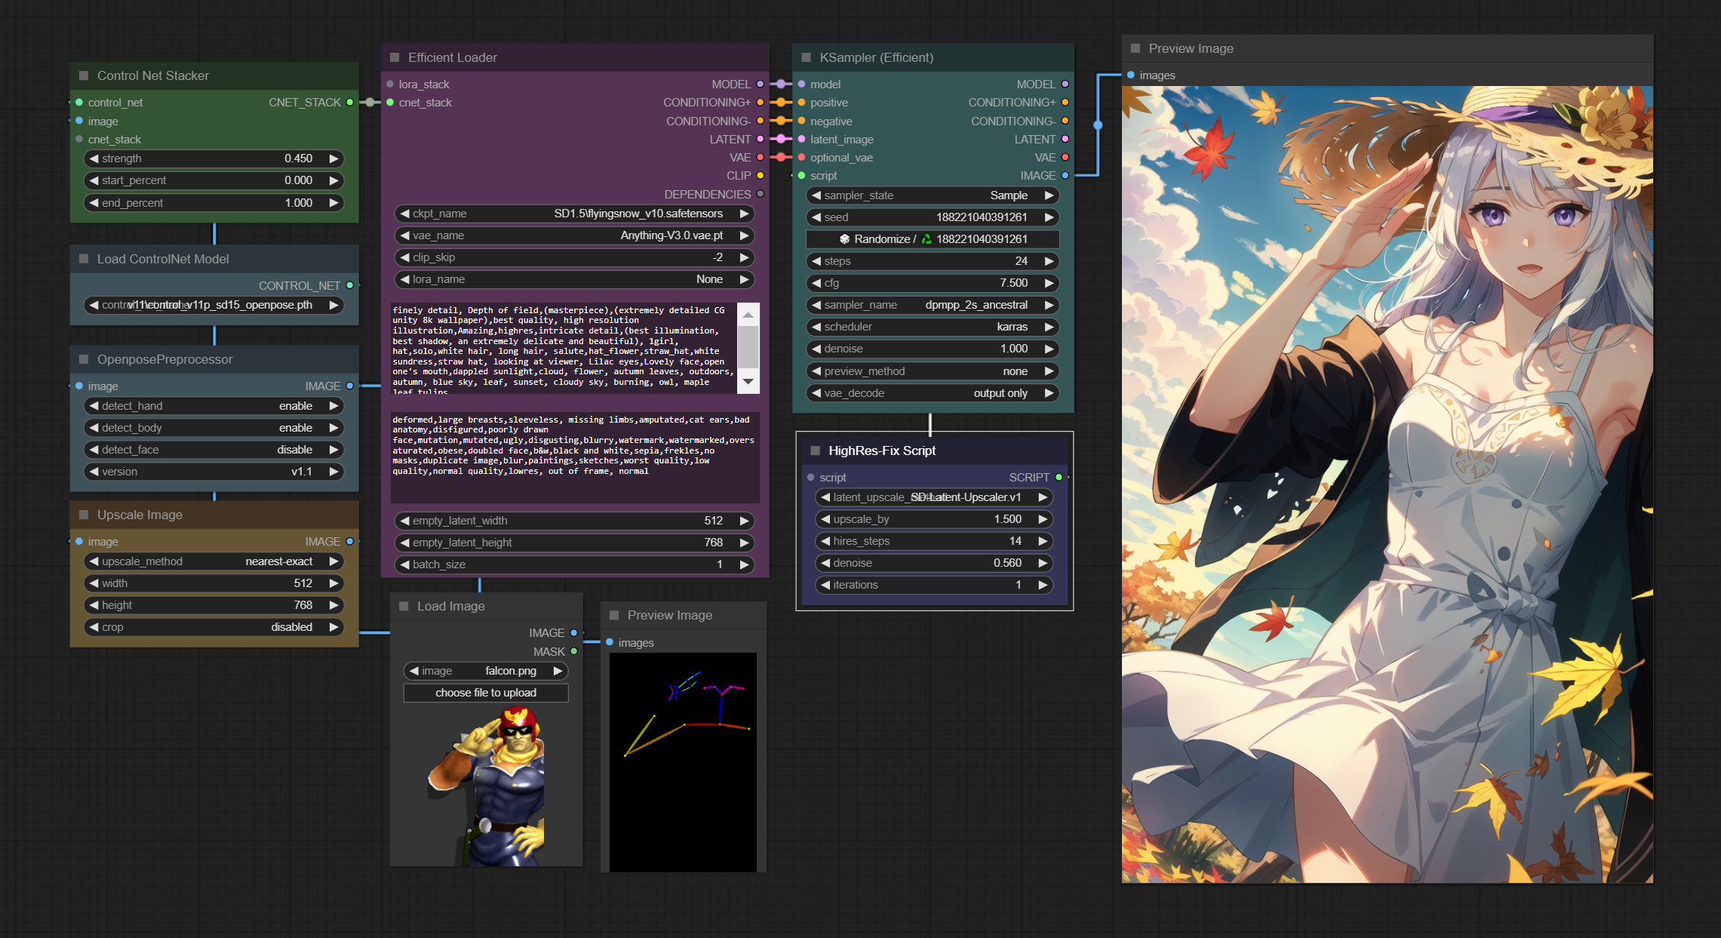Click the KSampler IMAGE output socket
Screen dimensions: 1721x938
[1065, 176]
